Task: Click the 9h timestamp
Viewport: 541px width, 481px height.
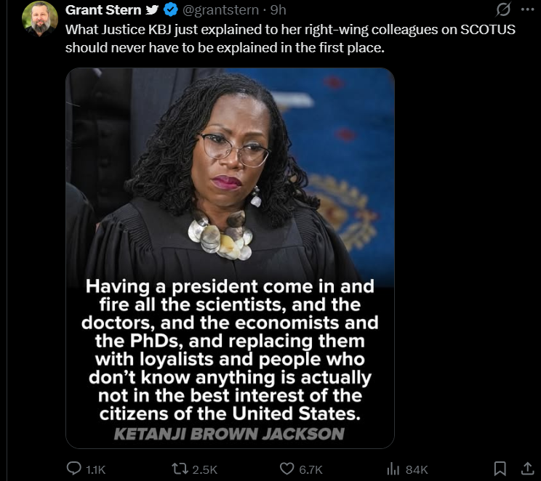Action: pos(278,10)
